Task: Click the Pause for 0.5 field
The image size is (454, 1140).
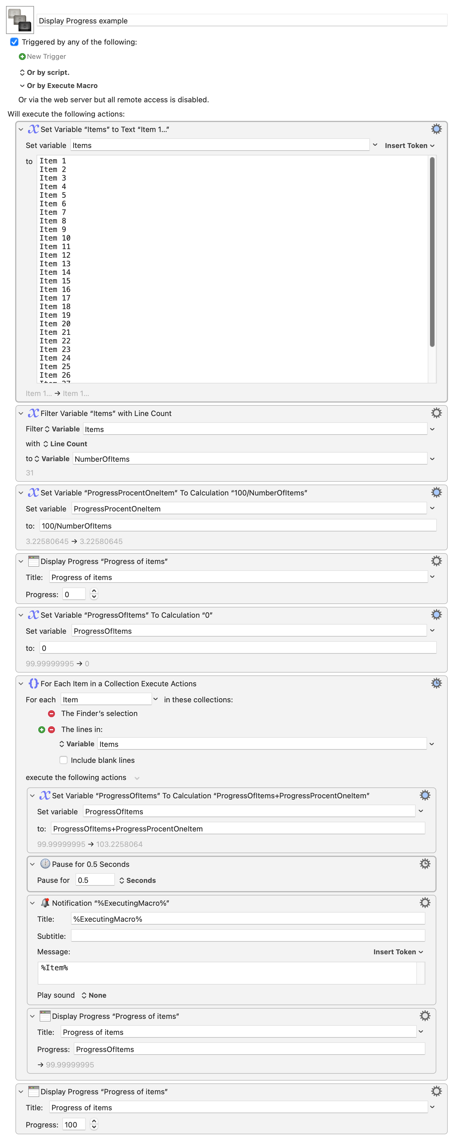Action: [x=95, y=880]
